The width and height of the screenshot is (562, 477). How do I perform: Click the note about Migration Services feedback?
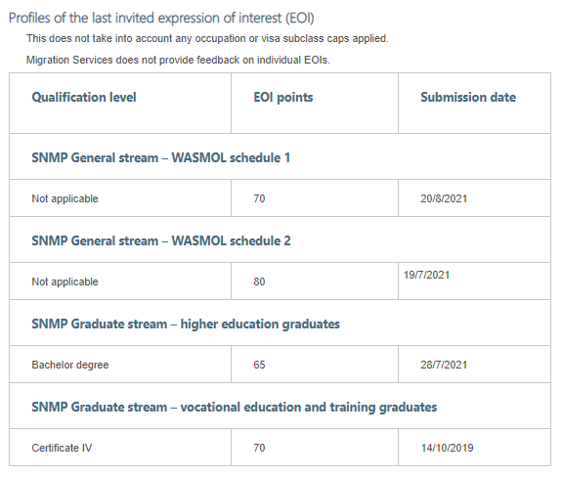tap(178, 60)
